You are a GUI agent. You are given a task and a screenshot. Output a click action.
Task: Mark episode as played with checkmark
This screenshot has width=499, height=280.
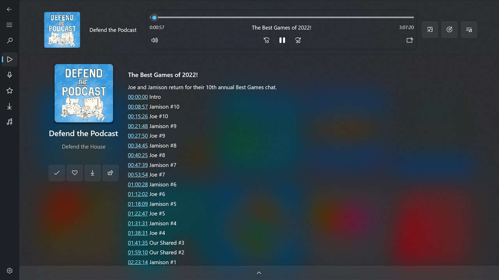[x=57, y=173]
